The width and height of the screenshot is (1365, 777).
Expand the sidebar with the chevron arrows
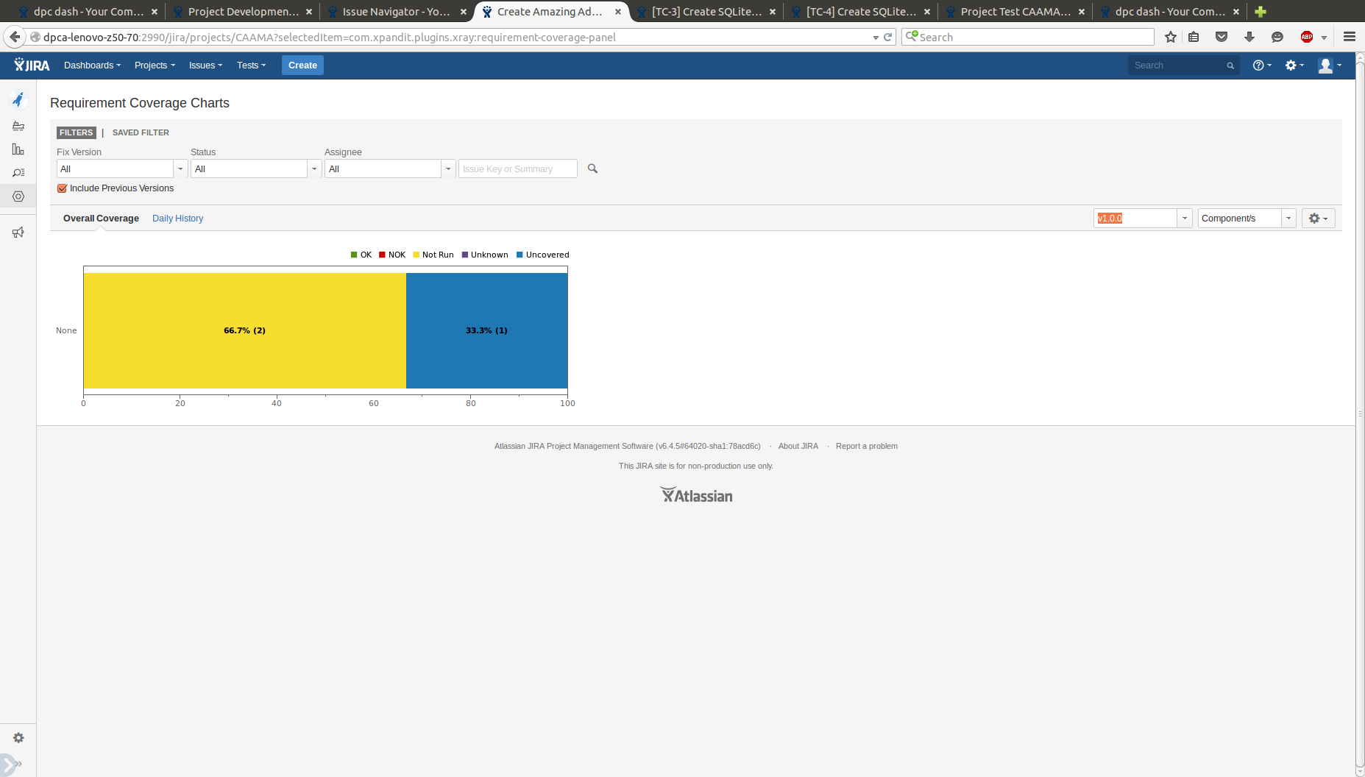(x=18, y=764)
